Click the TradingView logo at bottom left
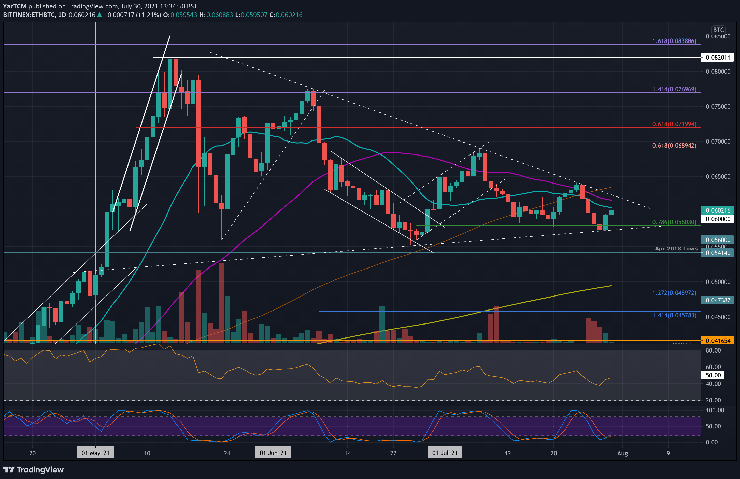 (x=33, y=469)
